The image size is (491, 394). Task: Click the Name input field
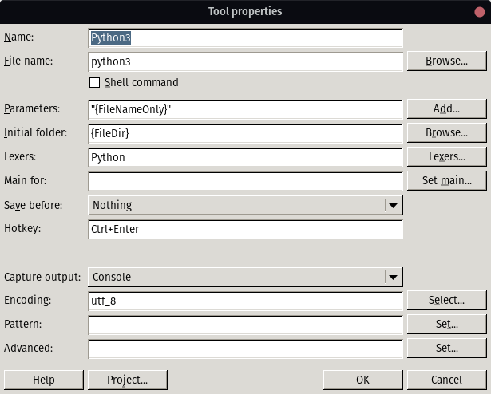click(245, 37)
